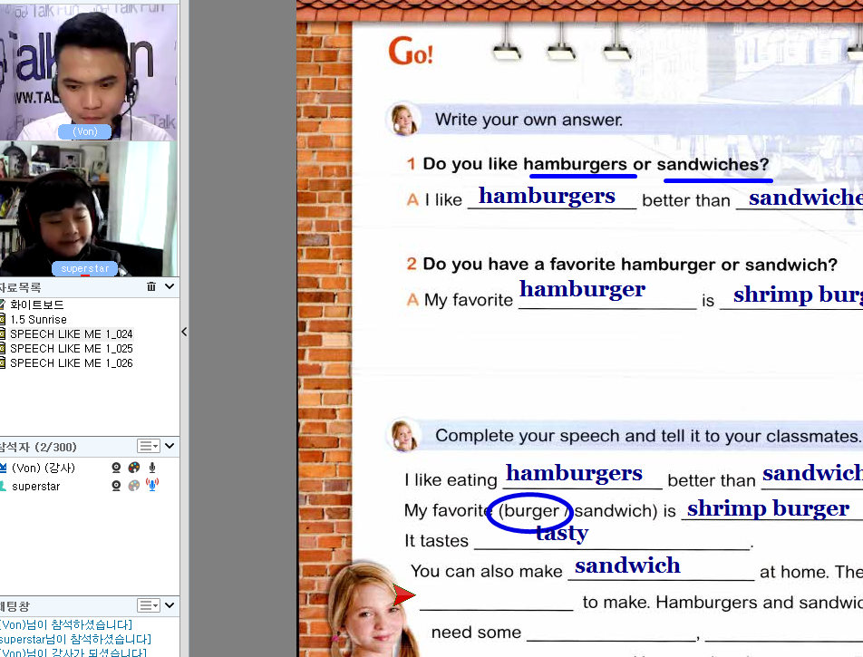Open SPEECH LIKE ME 1_025 file

[71, 349]
